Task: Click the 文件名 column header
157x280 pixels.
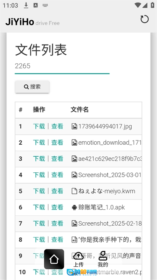Action: tap(80, 109)
